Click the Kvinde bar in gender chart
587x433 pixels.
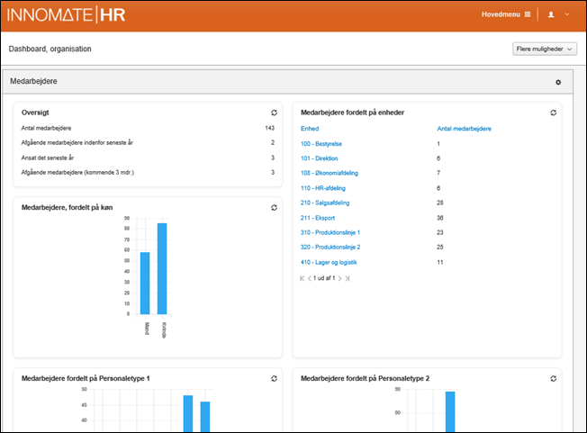click(162, 268)
